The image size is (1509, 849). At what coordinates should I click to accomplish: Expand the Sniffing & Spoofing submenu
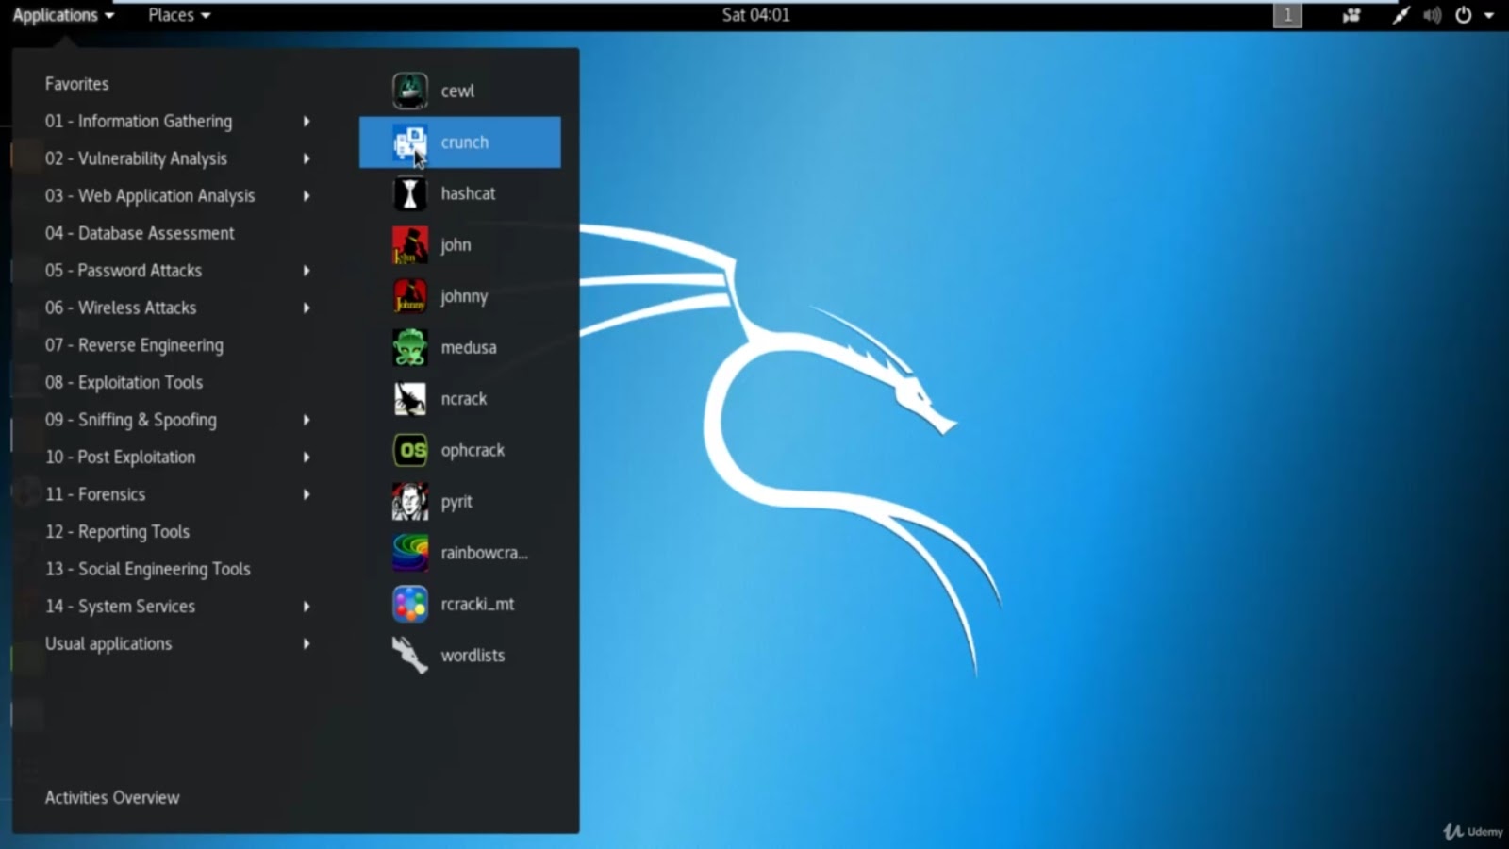click(131, 420)
